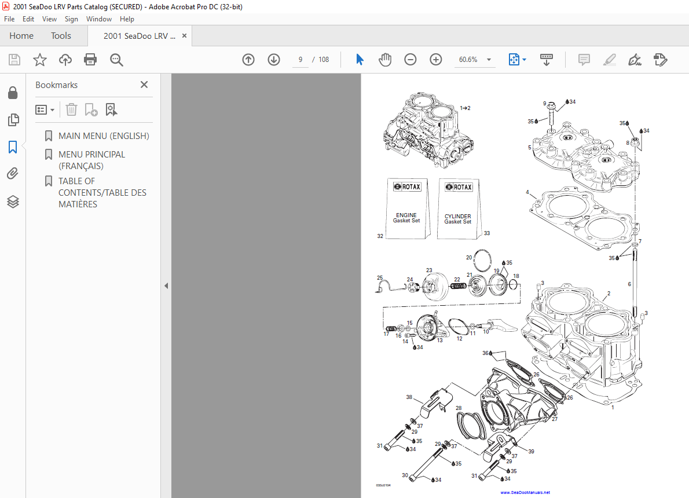The width and height of the screenshot is (689, 498).
Task: Activate the Hand pan tool
Action: click(385, 59)
